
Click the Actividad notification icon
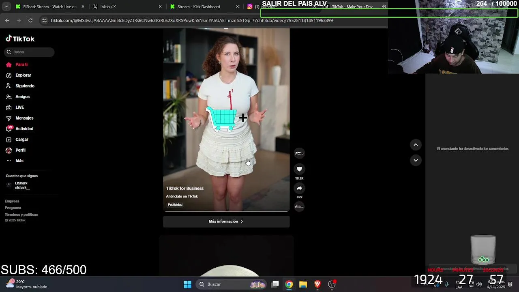tap(9, 129)
